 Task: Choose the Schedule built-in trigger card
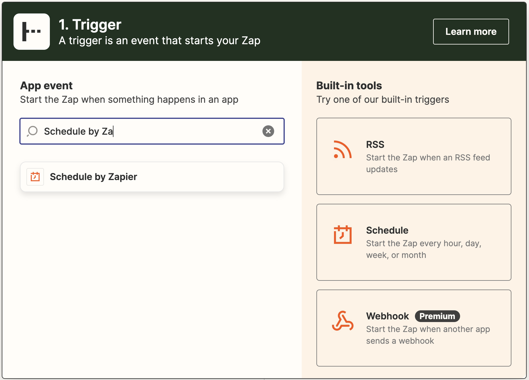coord(414,242)
